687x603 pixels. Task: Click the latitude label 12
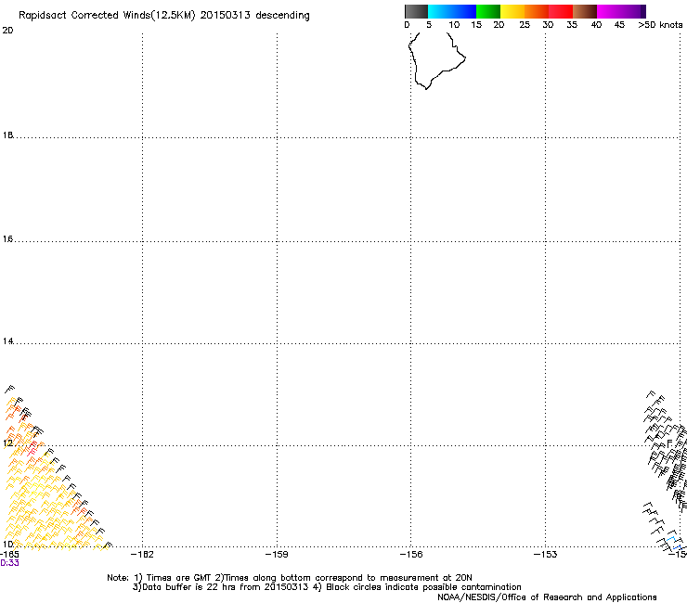click(7, 443)
